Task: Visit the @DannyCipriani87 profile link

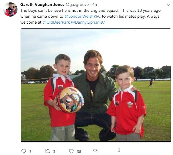Action: (x=88, y=22)
